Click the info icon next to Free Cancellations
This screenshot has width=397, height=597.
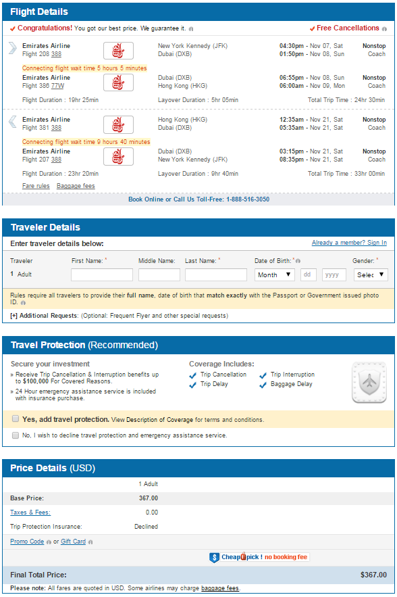(x=384, y=29)
